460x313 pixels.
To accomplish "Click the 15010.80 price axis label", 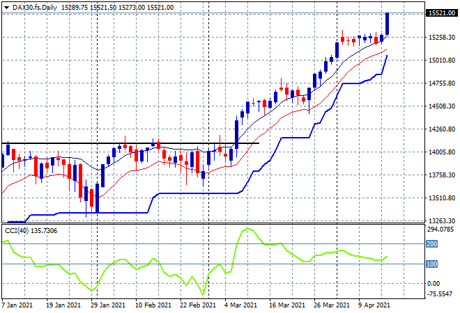I will pos(441,61).
